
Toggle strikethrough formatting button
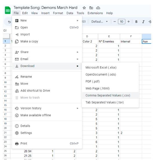[150, 22]
